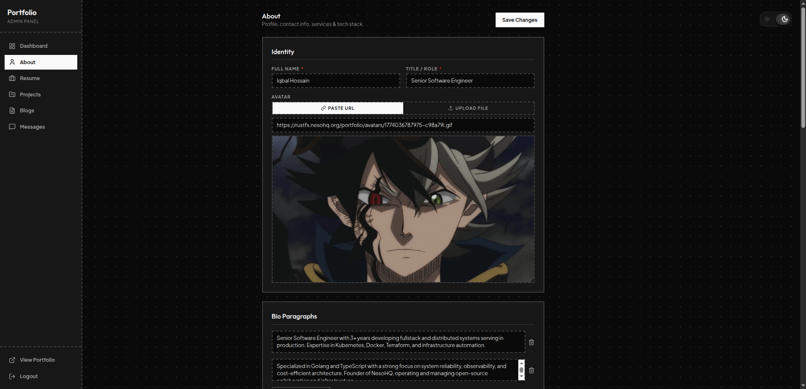Screen dimensions: 806x389
Task: Click the second bio paragraph's scrollbar down arrow
Action: pyautogui.click(x=521, y=377)
